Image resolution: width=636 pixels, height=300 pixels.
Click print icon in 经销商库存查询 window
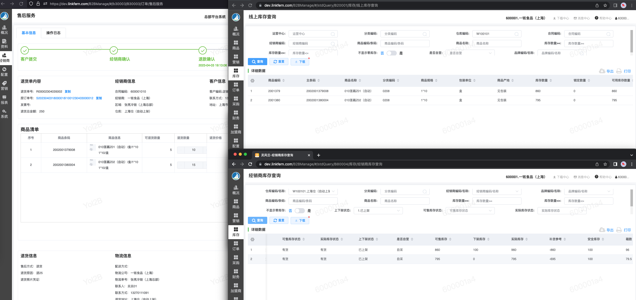point(619,230)
